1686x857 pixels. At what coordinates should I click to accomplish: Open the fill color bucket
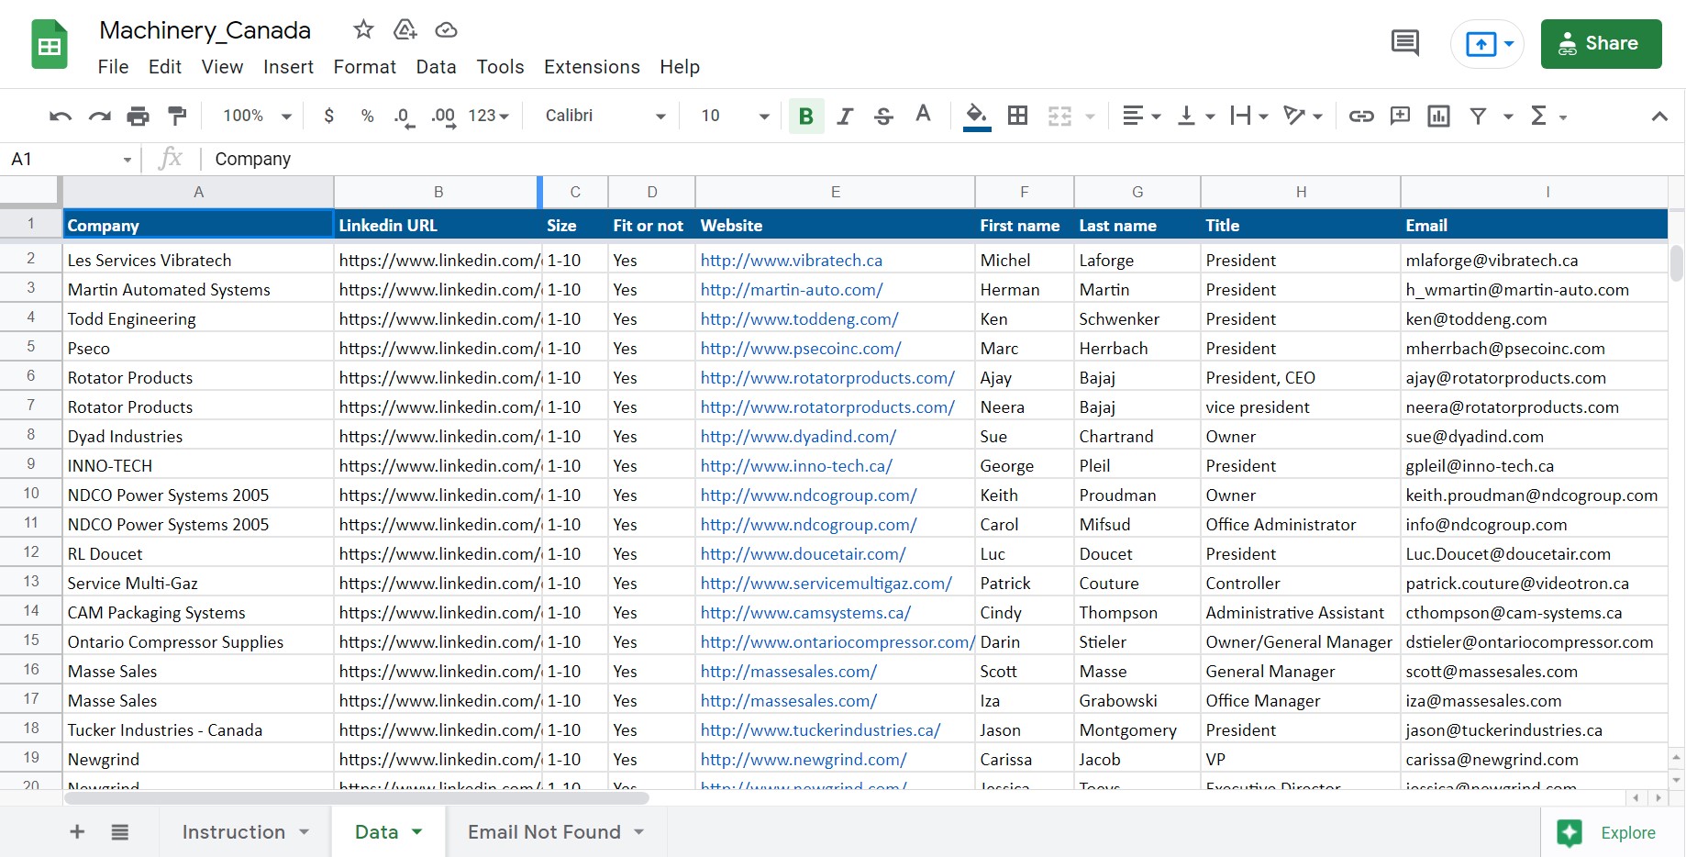977,116
